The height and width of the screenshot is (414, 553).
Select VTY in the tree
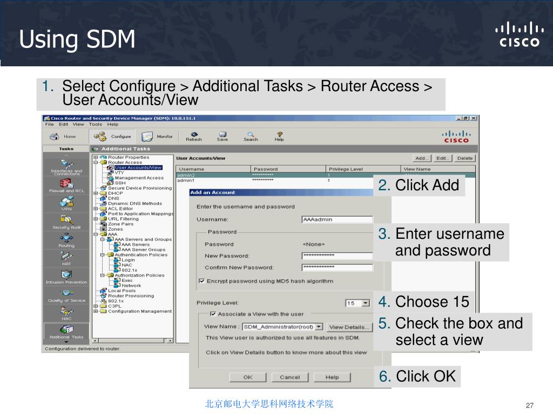tap(119, 173)
